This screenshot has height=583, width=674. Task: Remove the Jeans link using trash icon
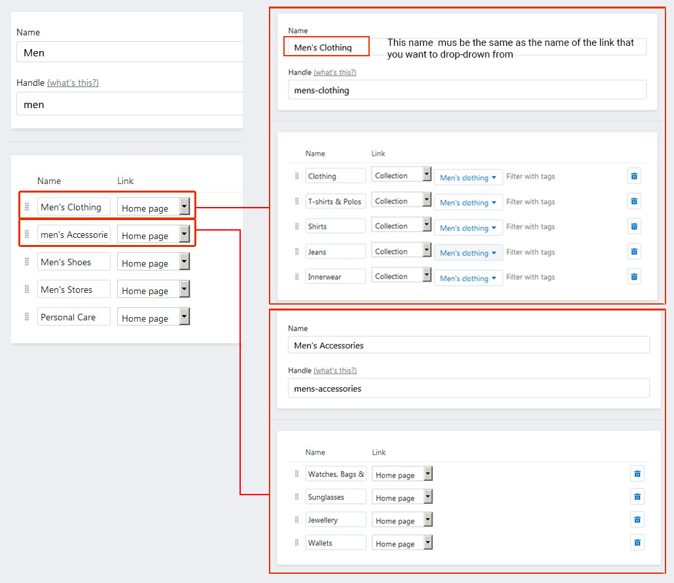[633, 252]
